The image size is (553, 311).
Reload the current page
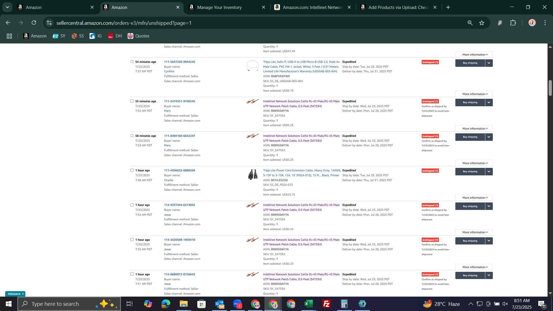pos(34,23)
